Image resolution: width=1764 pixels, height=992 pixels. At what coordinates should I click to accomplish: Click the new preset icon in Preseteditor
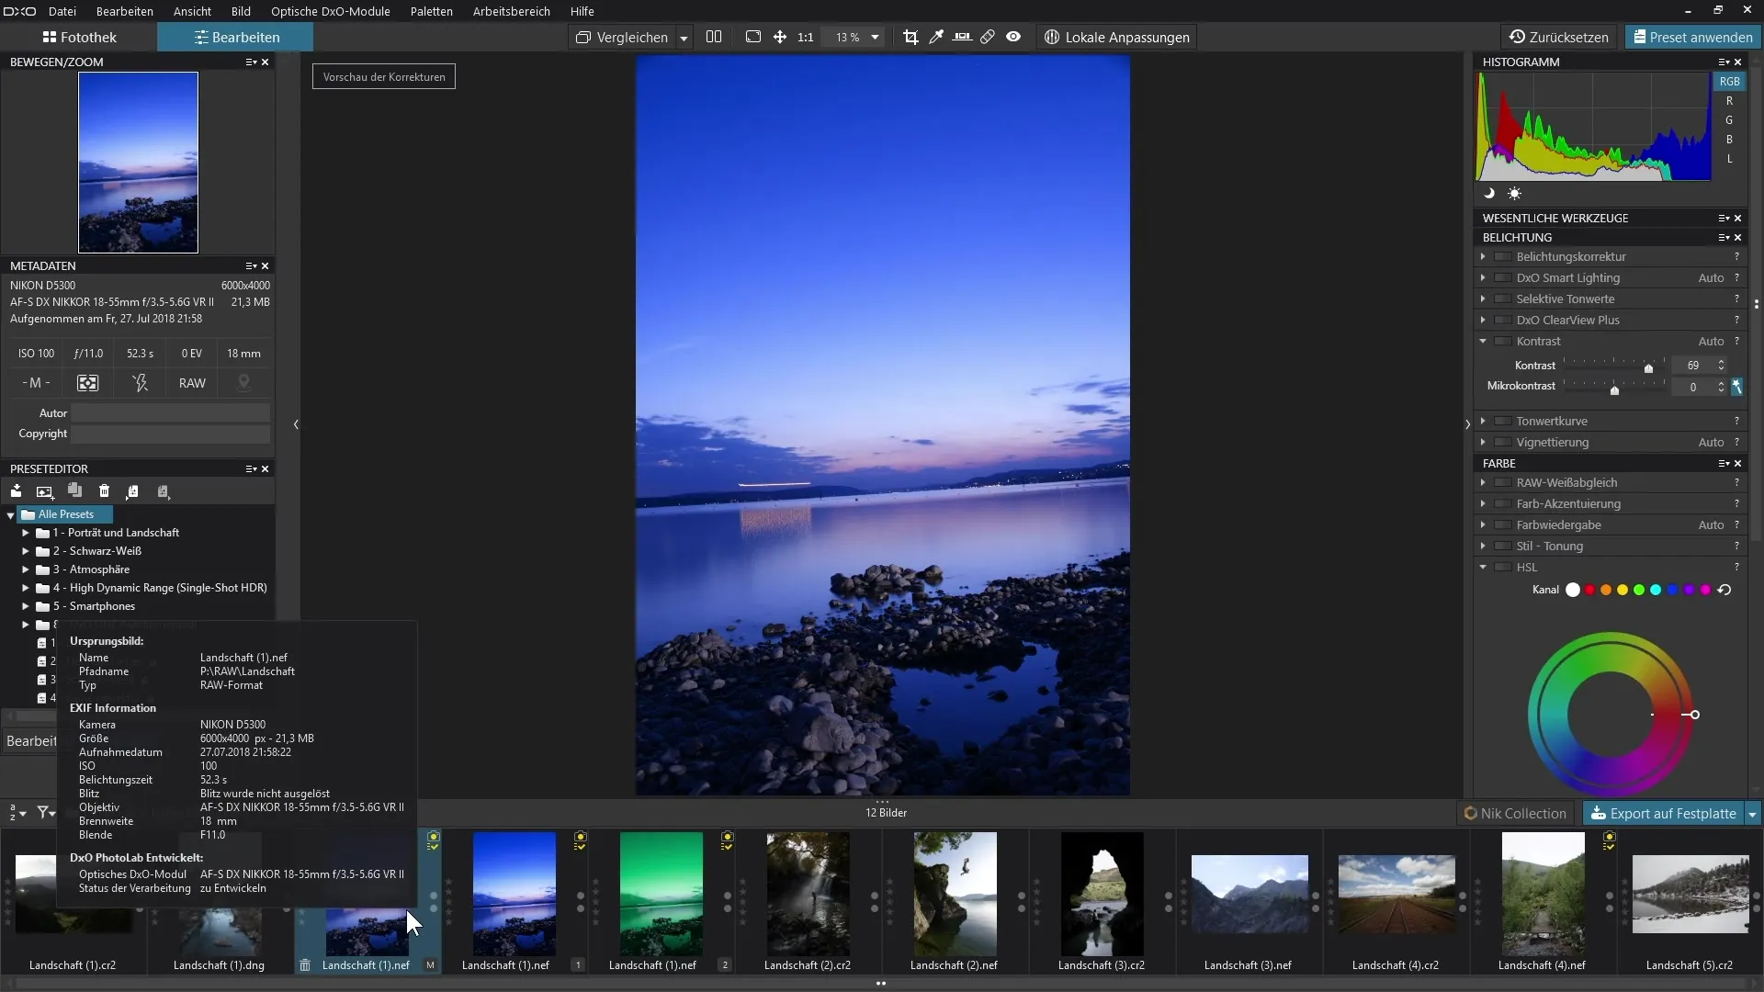click(x=44, y=492)
